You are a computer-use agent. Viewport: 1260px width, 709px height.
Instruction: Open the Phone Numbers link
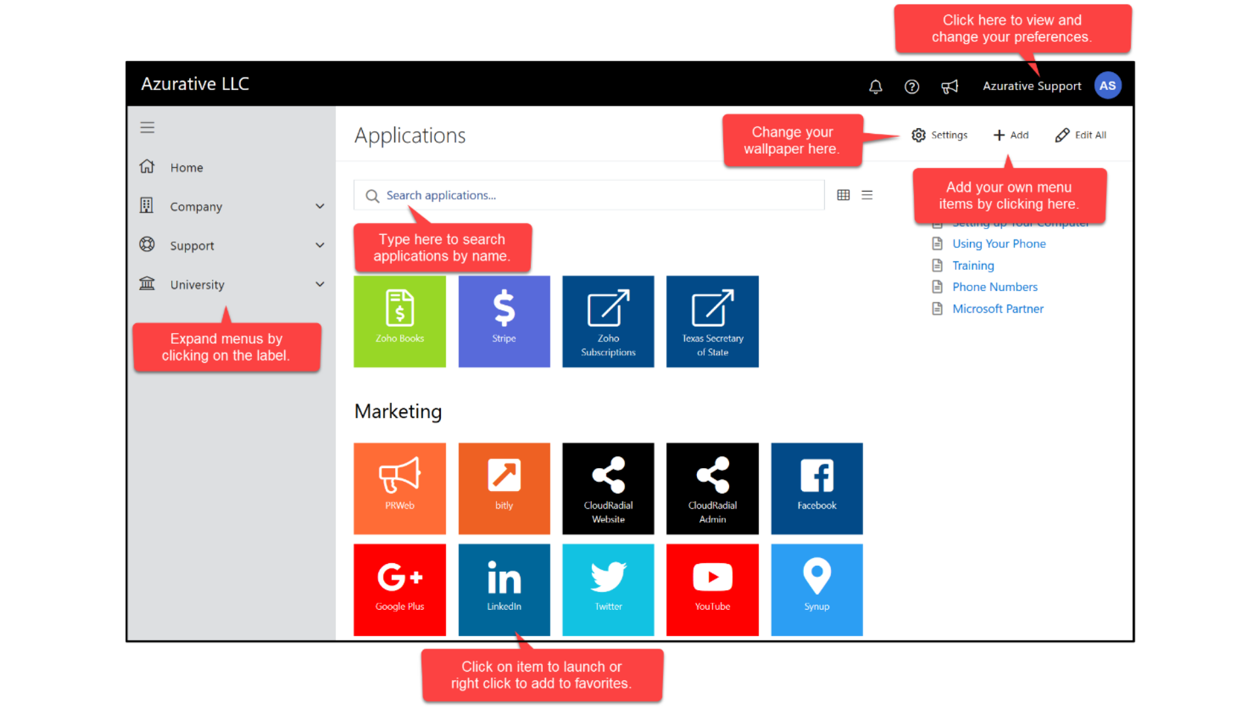tap(995, 287)
